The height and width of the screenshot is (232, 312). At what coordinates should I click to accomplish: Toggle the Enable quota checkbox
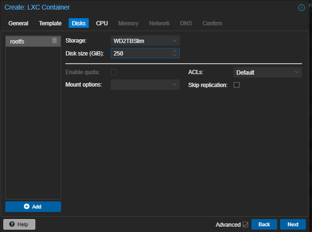(x=114, y=72)
